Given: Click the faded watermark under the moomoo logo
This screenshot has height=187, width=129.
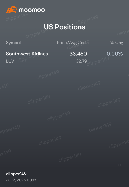Looking at the screenshot, I should click(x=17, y=17).
